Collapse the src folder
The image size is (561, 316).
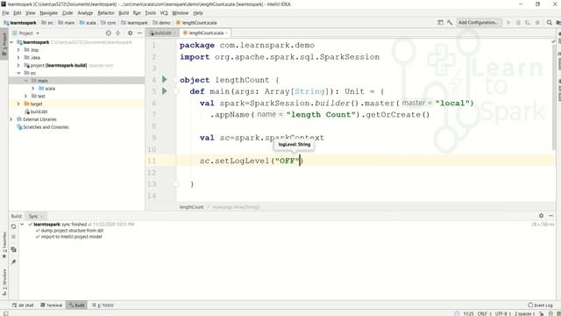[18, 73]
